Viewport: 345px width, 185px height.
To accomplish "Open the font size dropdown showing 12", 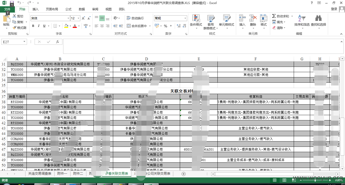I will coord(79,18).
